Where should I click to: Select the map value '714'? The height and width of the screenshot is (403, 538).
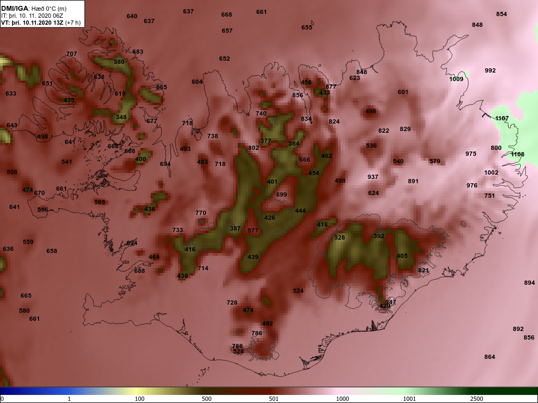[203, 268]
